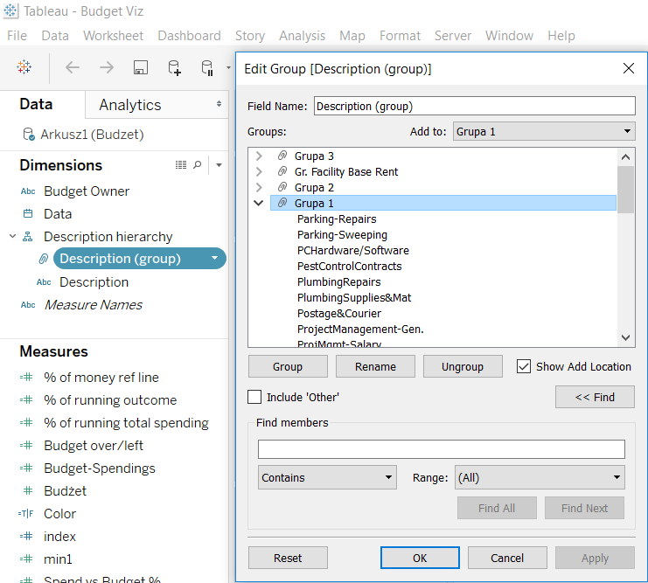Collapse the Grupa 1 group

click(259, 203)
